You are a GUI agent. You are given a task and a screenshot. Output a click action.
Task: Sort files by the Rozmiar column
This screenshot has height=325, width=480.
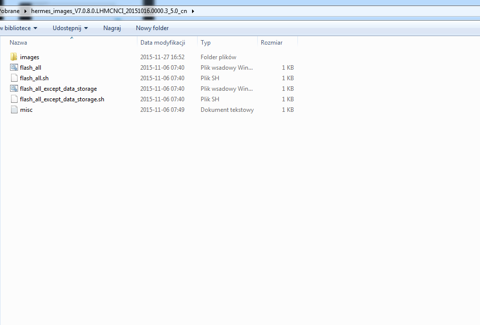coord(271,43)
